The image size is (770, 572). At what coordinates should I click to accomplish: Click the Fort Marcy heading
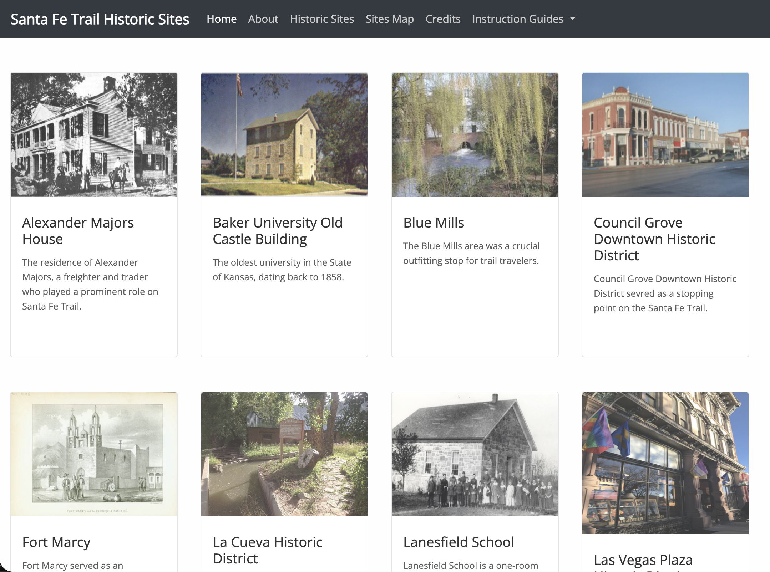pyautogui.click(x=56, y=542)
